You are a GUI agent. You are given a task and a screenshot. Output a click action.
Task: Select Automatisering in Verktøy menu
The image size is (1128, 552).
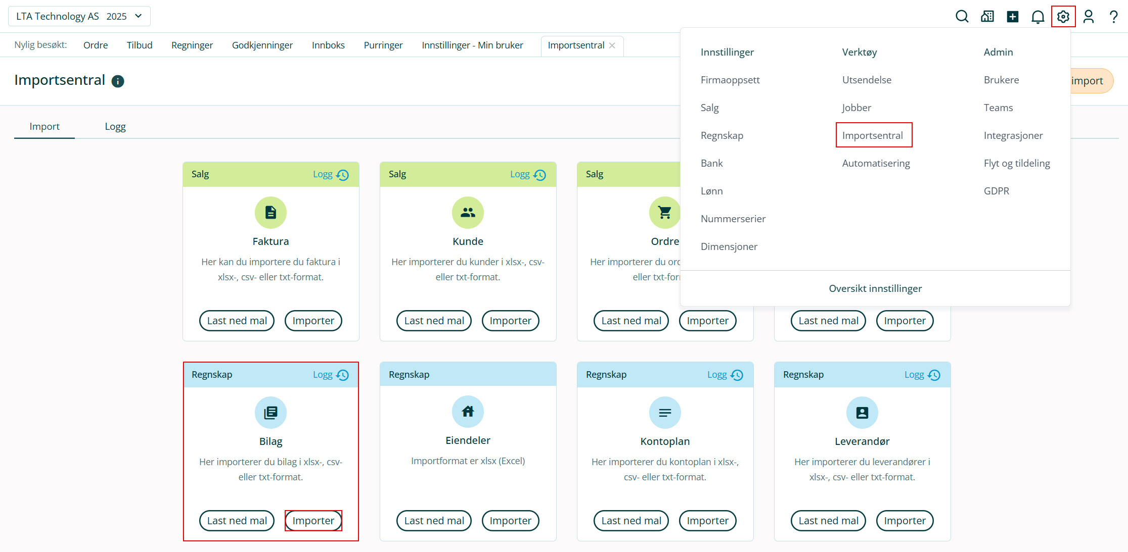[x=876, y=163]
